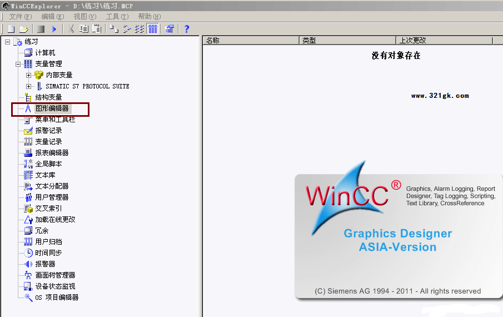Image resolution: width=503 pixels, height=317 pixels.
Task: Sort by the 类型 column header
Action: point(348,41)
